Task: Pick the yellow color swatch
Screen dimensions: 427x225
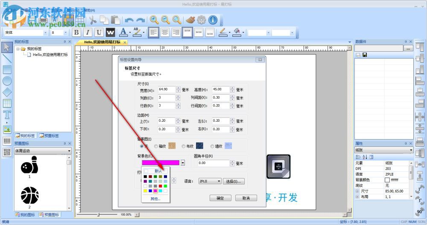Action: [x=146, y=191]
